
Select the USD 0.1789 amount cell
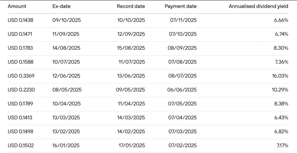click(x=20, y=104)
